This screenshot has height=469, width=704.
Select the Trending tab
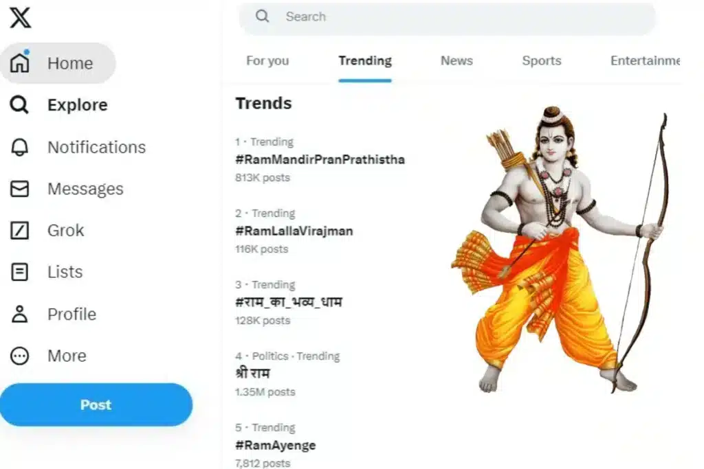pos(365,61)
